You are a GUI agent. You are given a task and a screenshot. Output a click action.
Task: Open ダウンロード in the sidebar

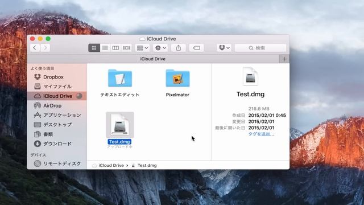pyautogui.click(x=57, y=143)
